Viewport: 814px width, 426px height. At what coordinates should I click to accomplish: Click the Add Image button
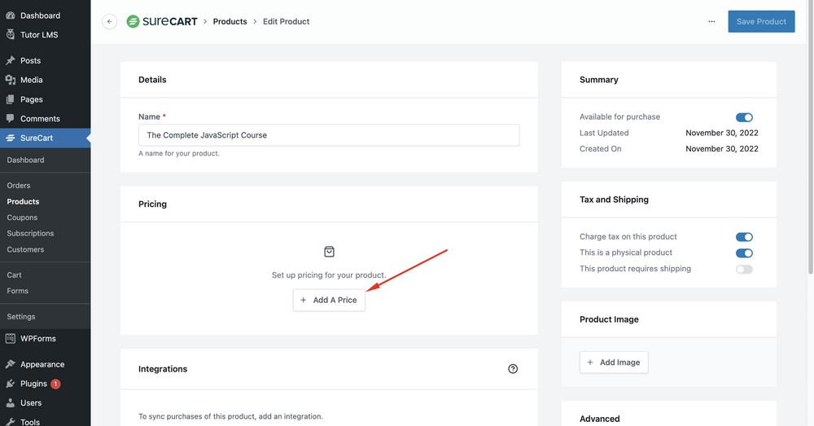pyautogui.click(x=614, y=362)
